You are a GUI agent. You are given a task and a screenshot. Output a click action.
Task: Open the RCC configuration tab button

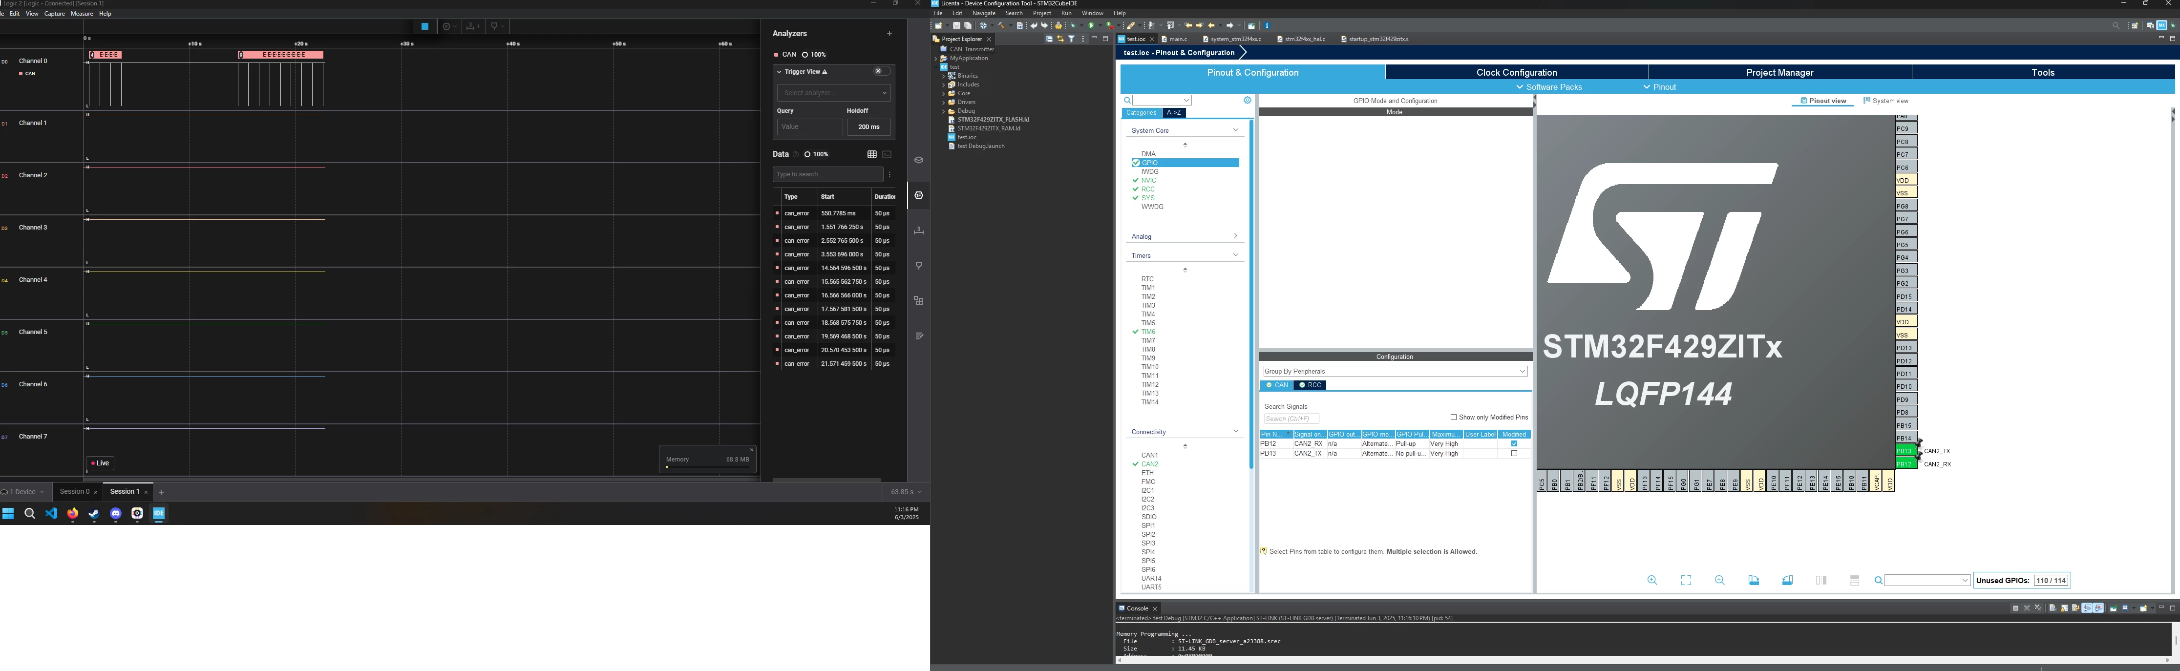coord(1310,386)
